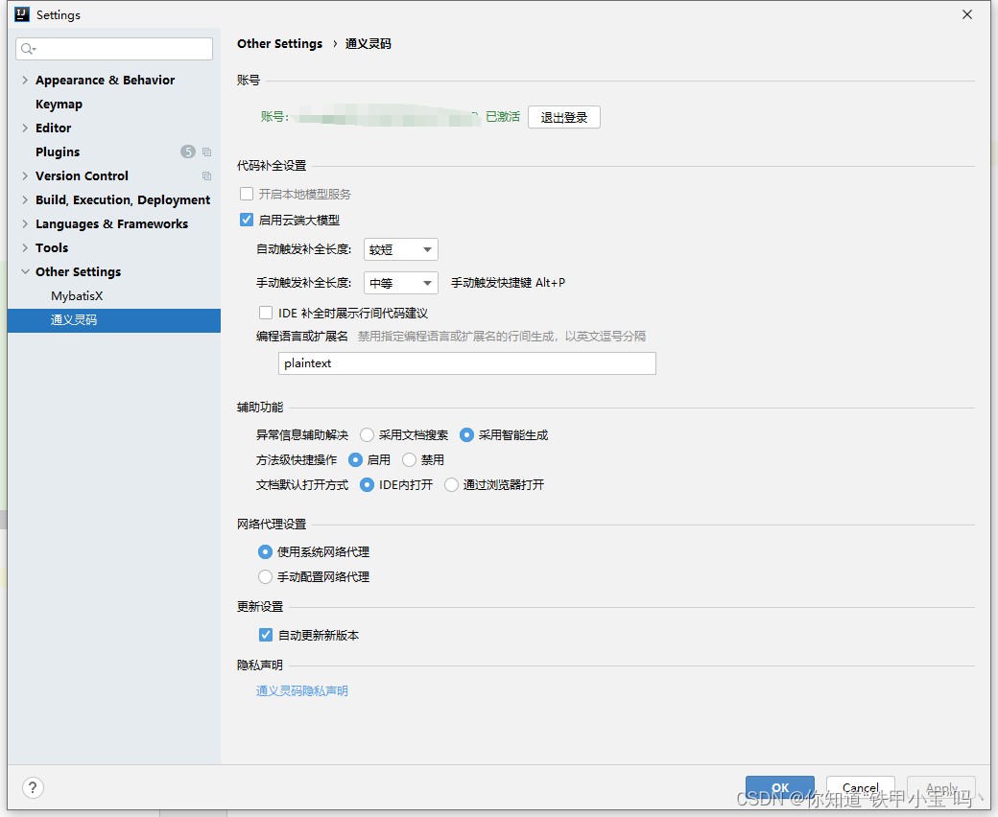Click 代码补全设置 section header
This screenshot has width=998, height=817.
pos(272,166)
